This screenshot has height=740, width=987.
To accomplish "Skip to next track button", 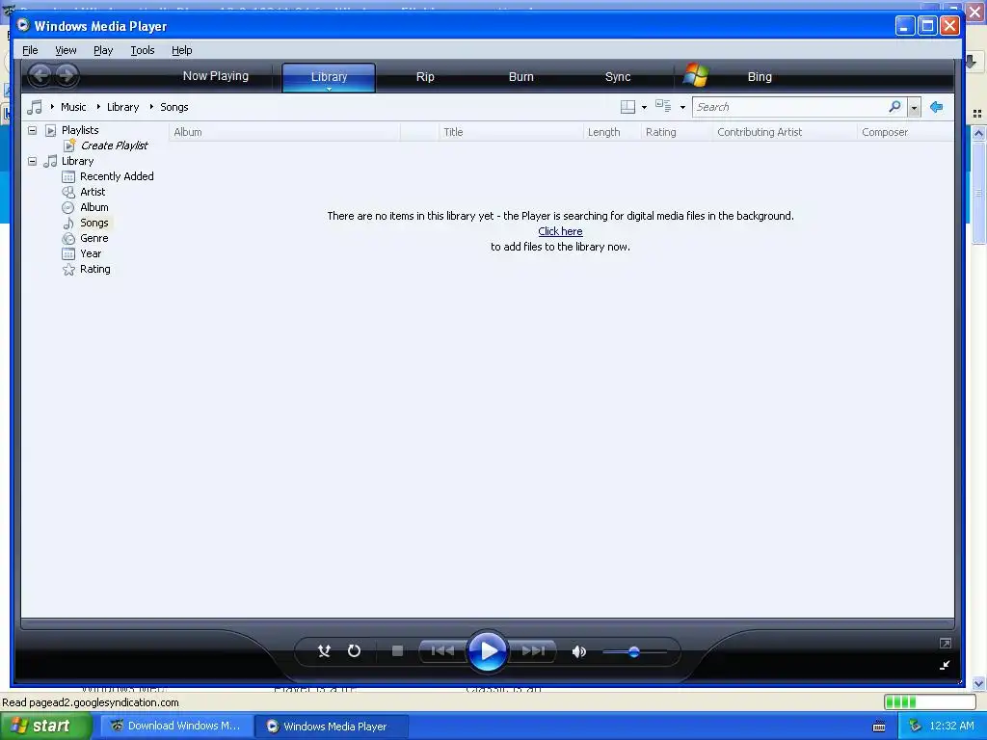I will (x=533, y=651).
